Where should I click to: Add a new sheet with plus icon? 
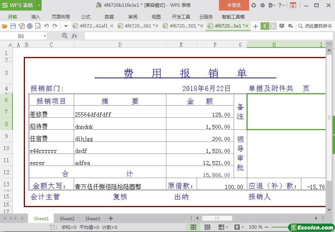111,218
